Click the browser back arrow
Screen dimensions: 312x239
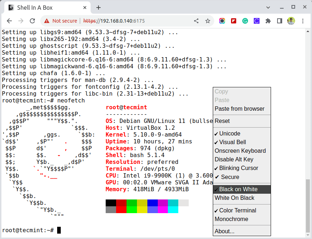click(x=9, y=21)
